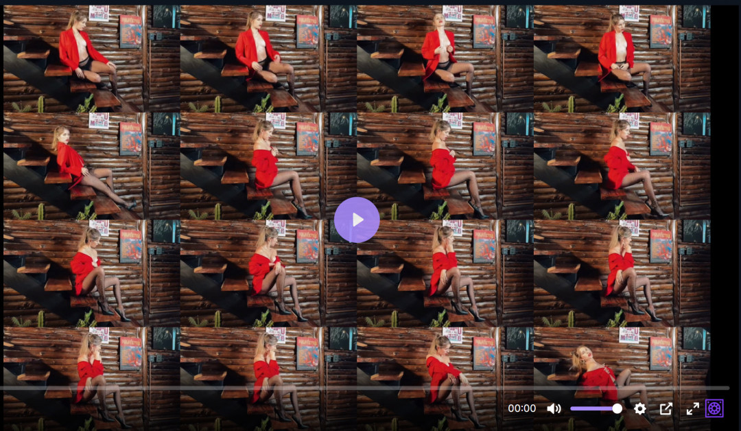Select the fourth thumbnail in top row

pyautogui.click(x=622, y=58)
